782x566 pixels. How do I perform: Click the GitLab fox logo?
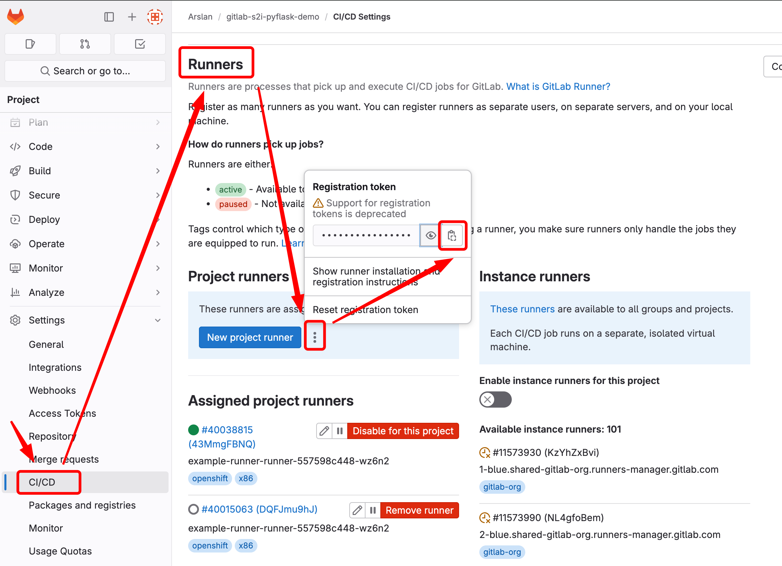tap(16, 17)
